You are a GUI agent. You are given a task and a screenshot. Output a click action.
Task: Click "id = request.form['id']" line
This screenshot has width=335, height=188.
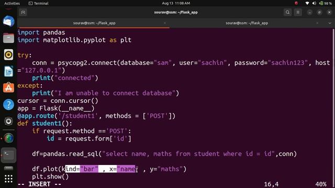point(89,138)
